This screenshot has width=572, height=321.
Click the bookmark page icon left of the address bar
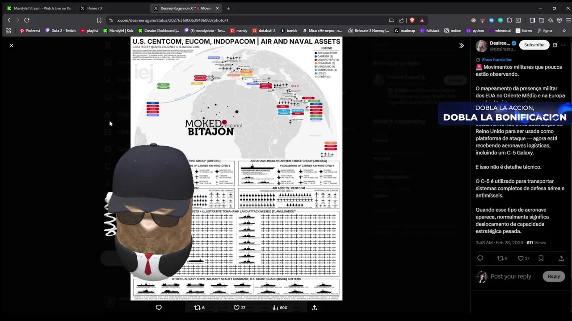pyautogui.click(x=99, y=20)
